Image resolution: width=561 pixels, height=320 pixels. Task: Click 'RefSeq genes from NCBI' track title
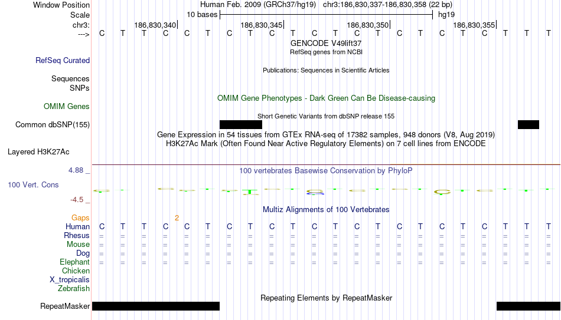[326, 52]
